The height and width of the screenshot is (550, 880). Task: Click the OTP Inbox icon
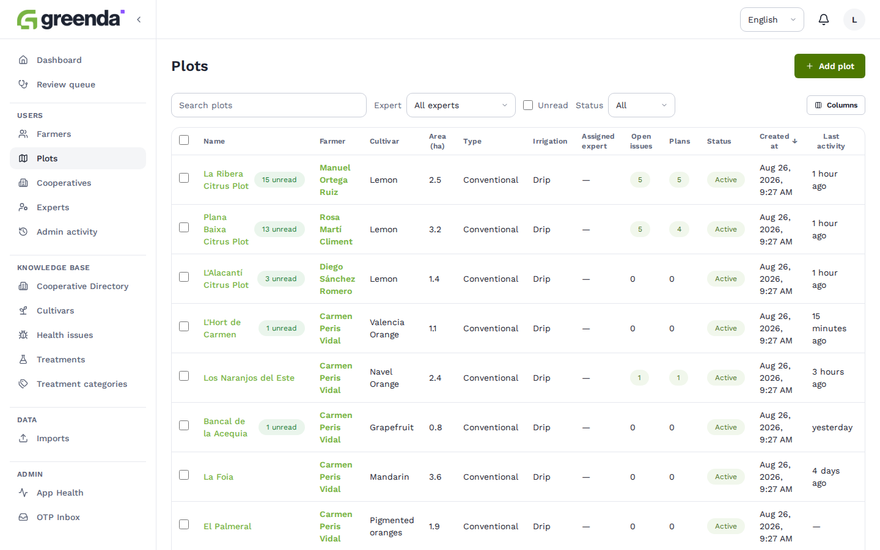coord(23,517)
